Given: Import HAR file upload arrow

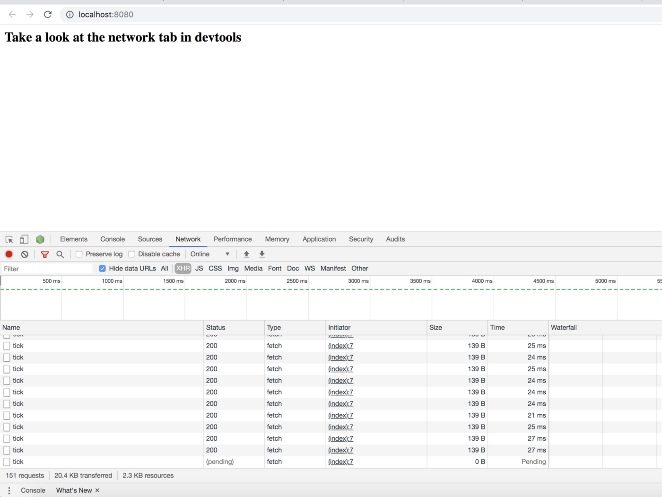Looking at the screenshot, I should point(246,254).
